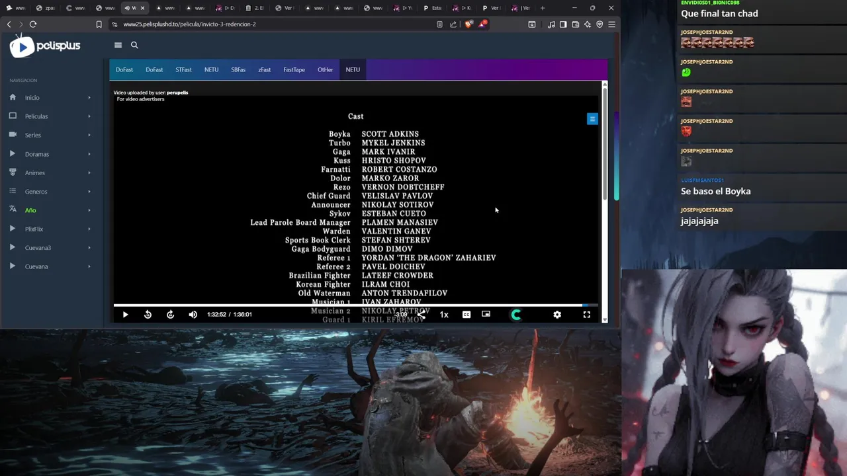847x476 pixels.
Task: Expand the PlixFlix submenu arrow
Action: 89,229
